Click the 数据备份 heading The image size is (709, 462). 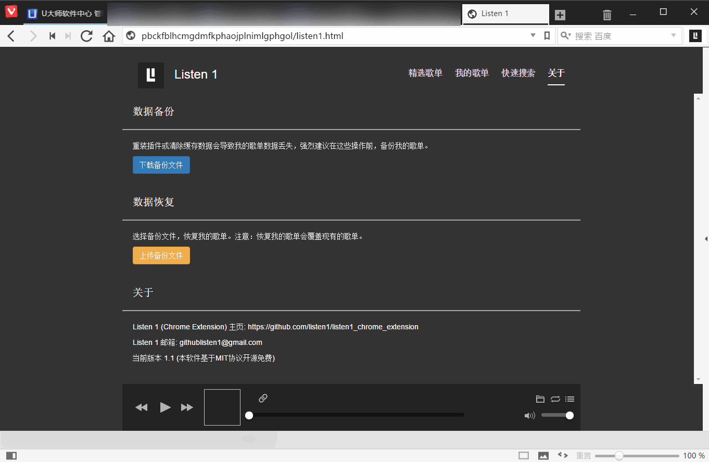point(154,111)
